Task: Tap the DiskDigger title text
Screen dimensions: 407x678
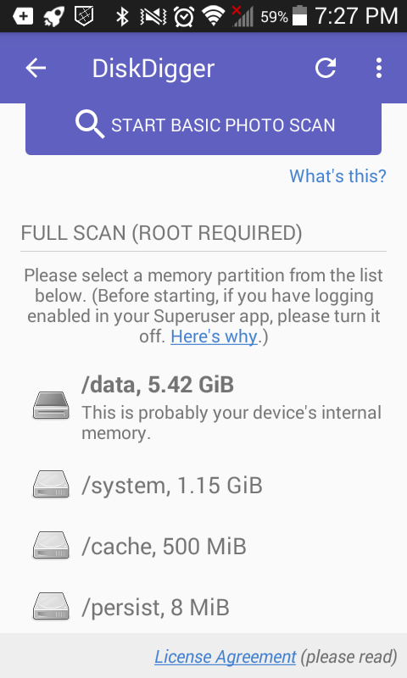Action: click(x=153, y=69)
